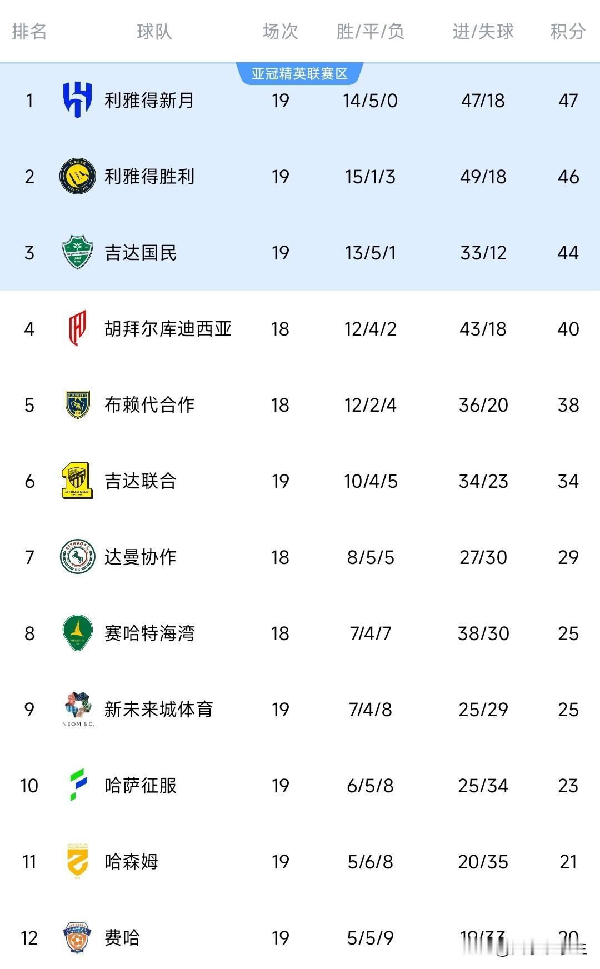Image resolution: width=600 pixels, height=969 pixels.
Task: Tap the 哈萨征服 green-blue logo
Action: pos(78,785)
